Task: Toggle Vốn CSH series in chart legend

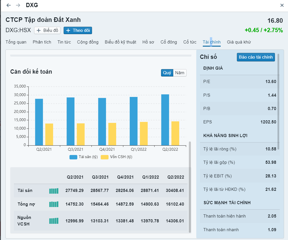Action: coord(116,157)
